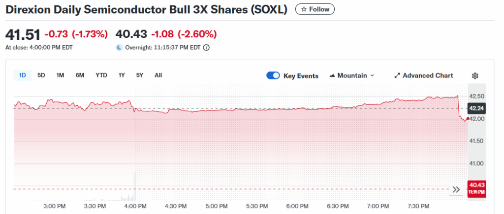The image size is (504, 214).
Task: Select the 1D time range tab
Action: click(23, 75)
